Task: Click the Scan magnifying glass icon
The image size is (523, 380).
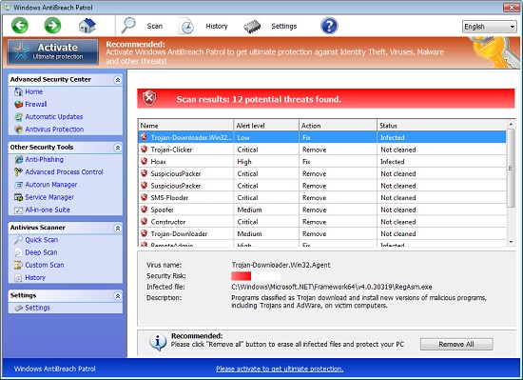Action: tap(128, 26)
